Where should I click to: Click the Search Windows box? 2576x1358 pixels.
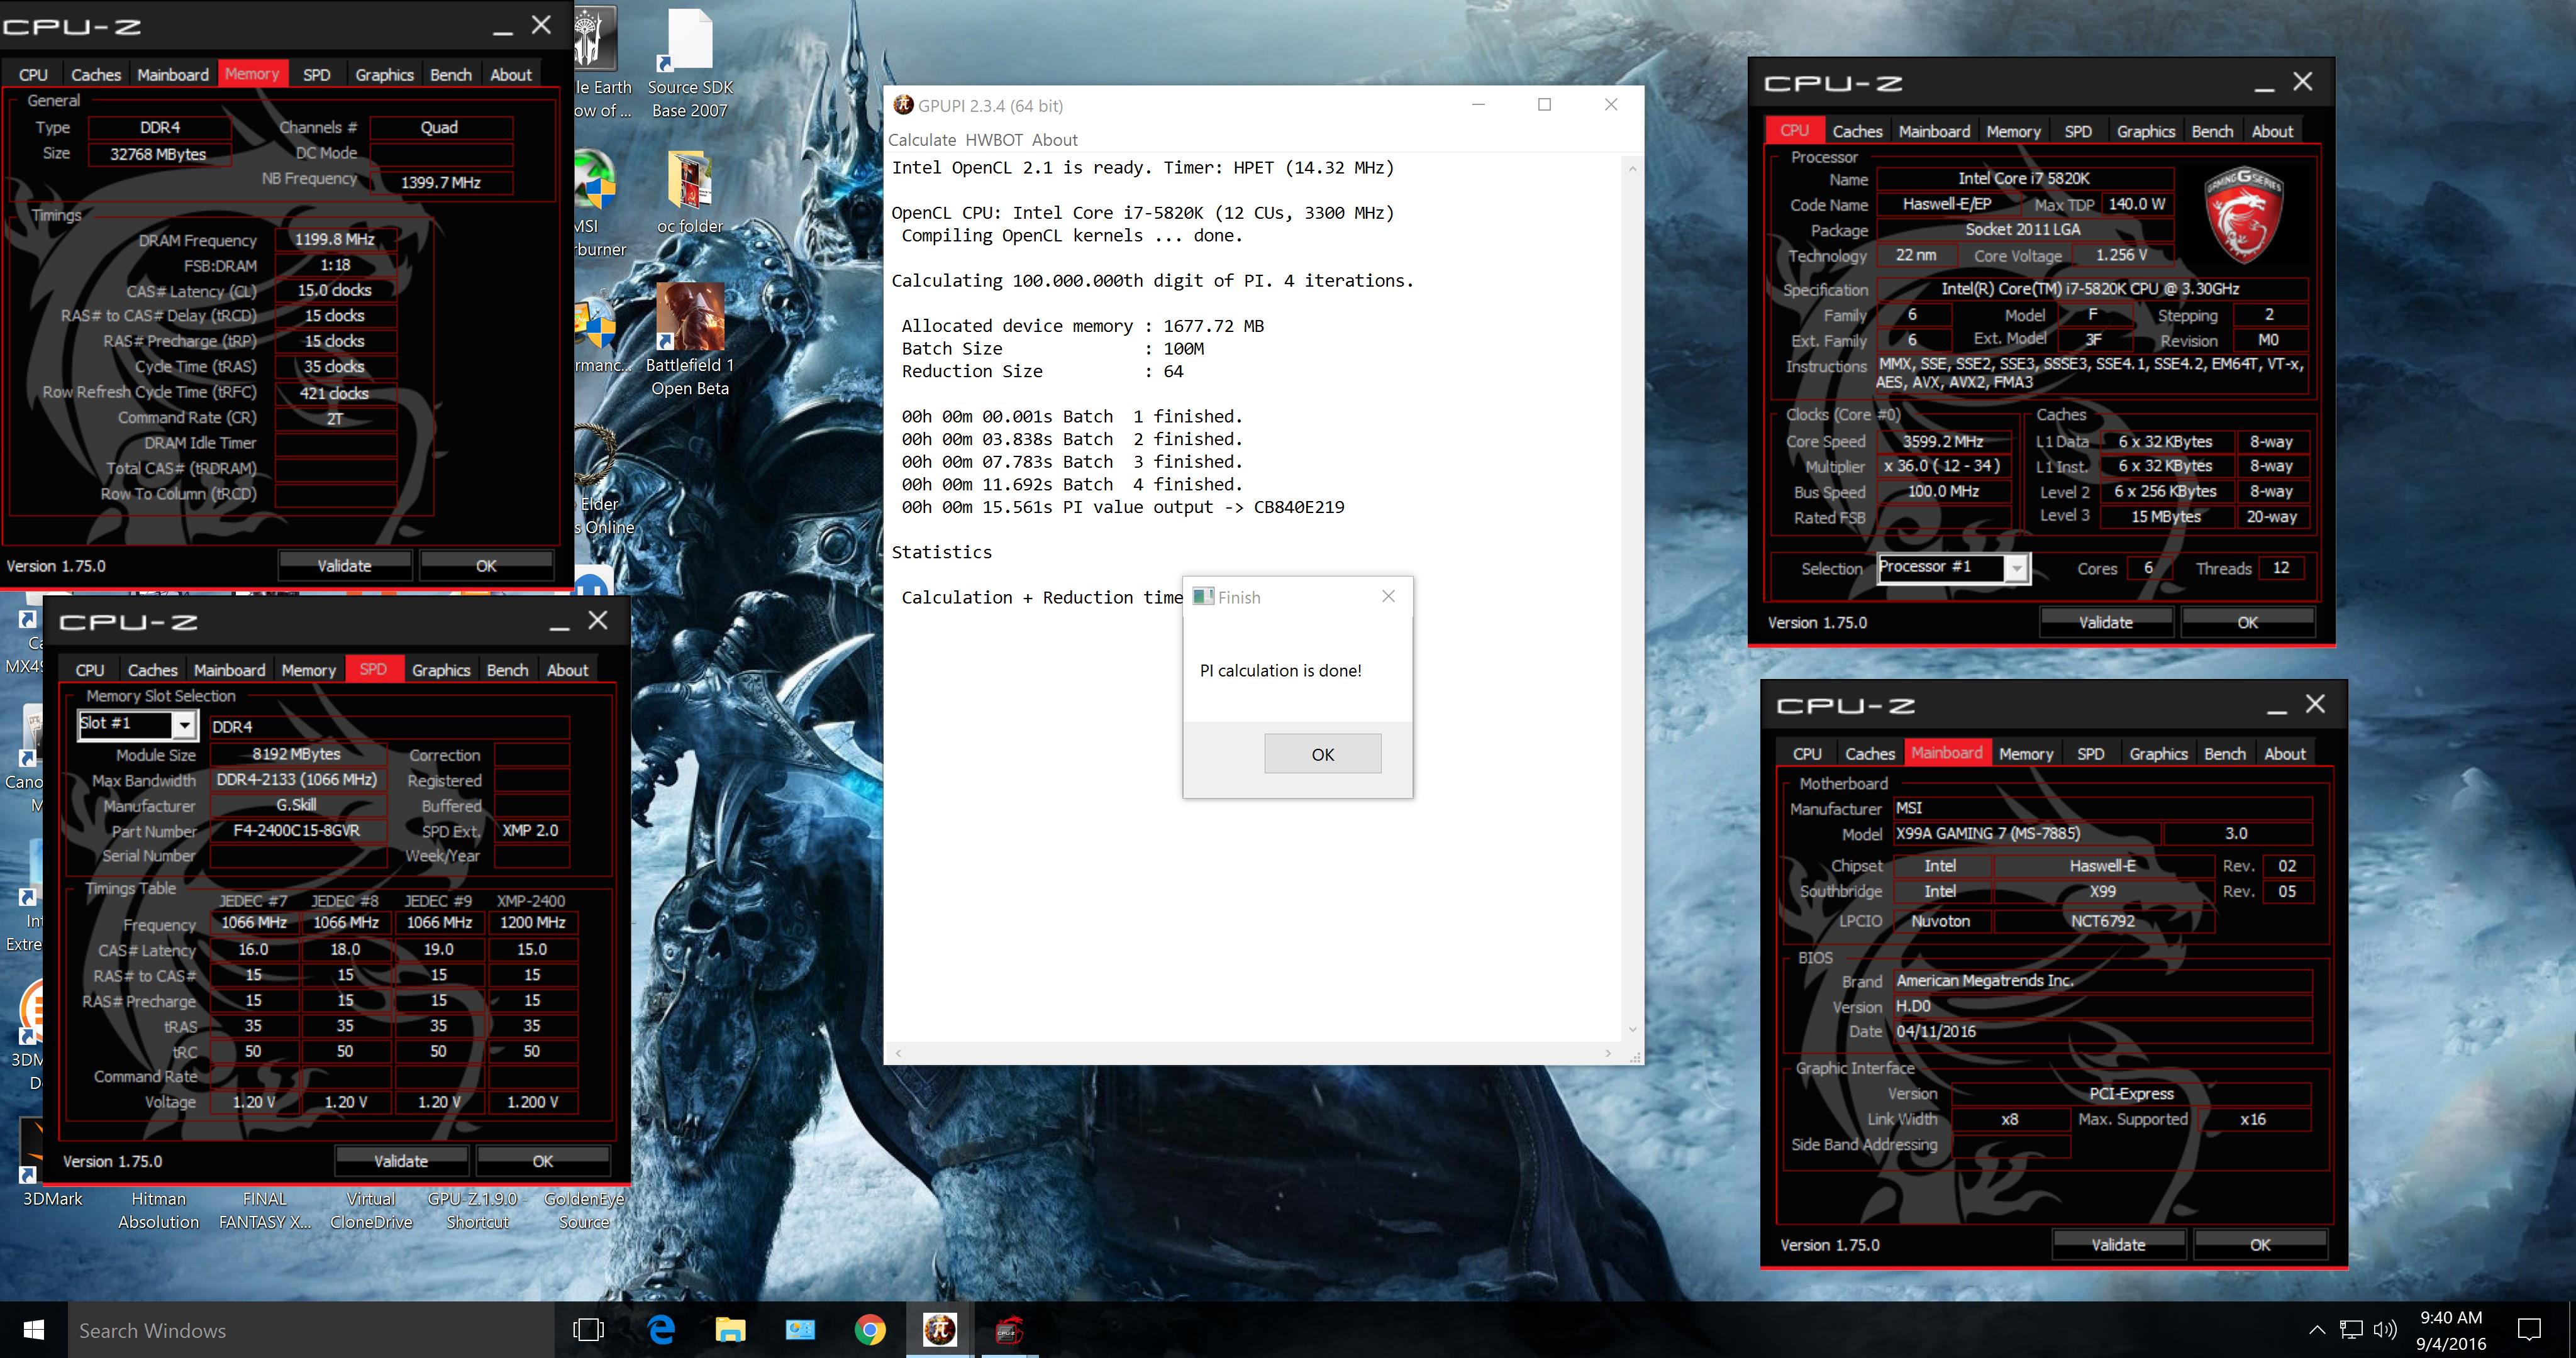point(310,1330)
